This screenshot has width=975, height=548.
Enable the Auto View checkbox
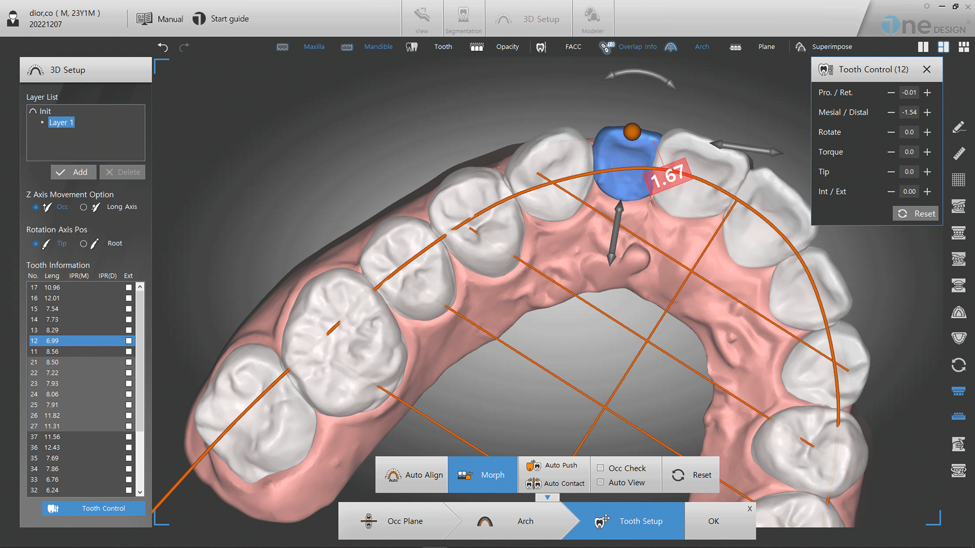click(601, 483)
